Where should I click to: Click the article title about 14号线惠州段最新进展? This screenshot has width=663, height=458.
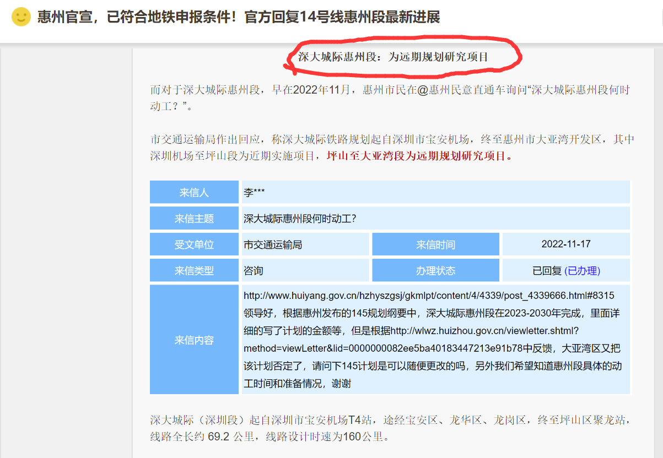[x=239, y=17]
